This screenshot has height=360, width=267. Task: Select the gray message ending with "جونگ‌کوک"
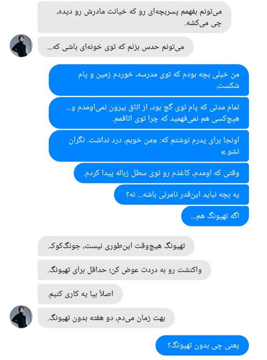pos(116,246)
